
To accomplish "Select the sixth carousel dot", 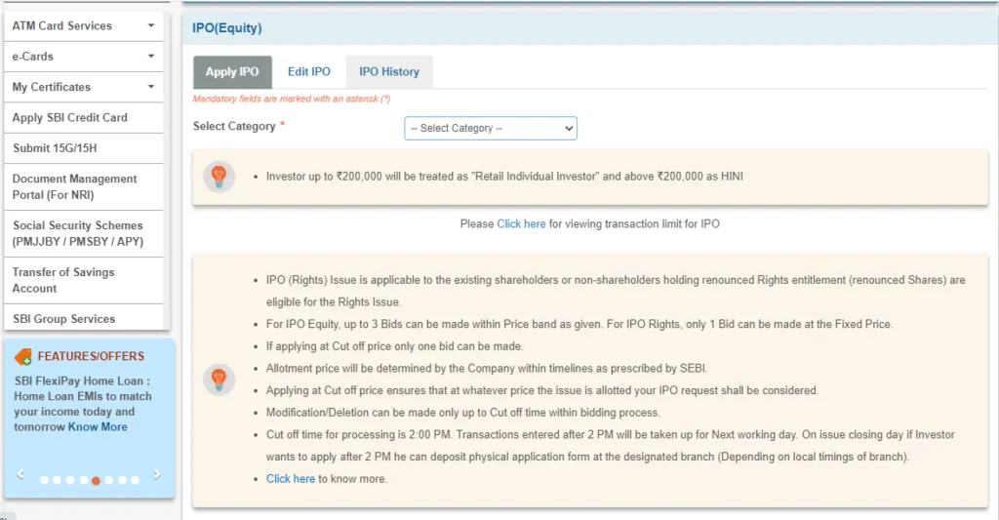I will pyautogui.click(x=108, y=481).
